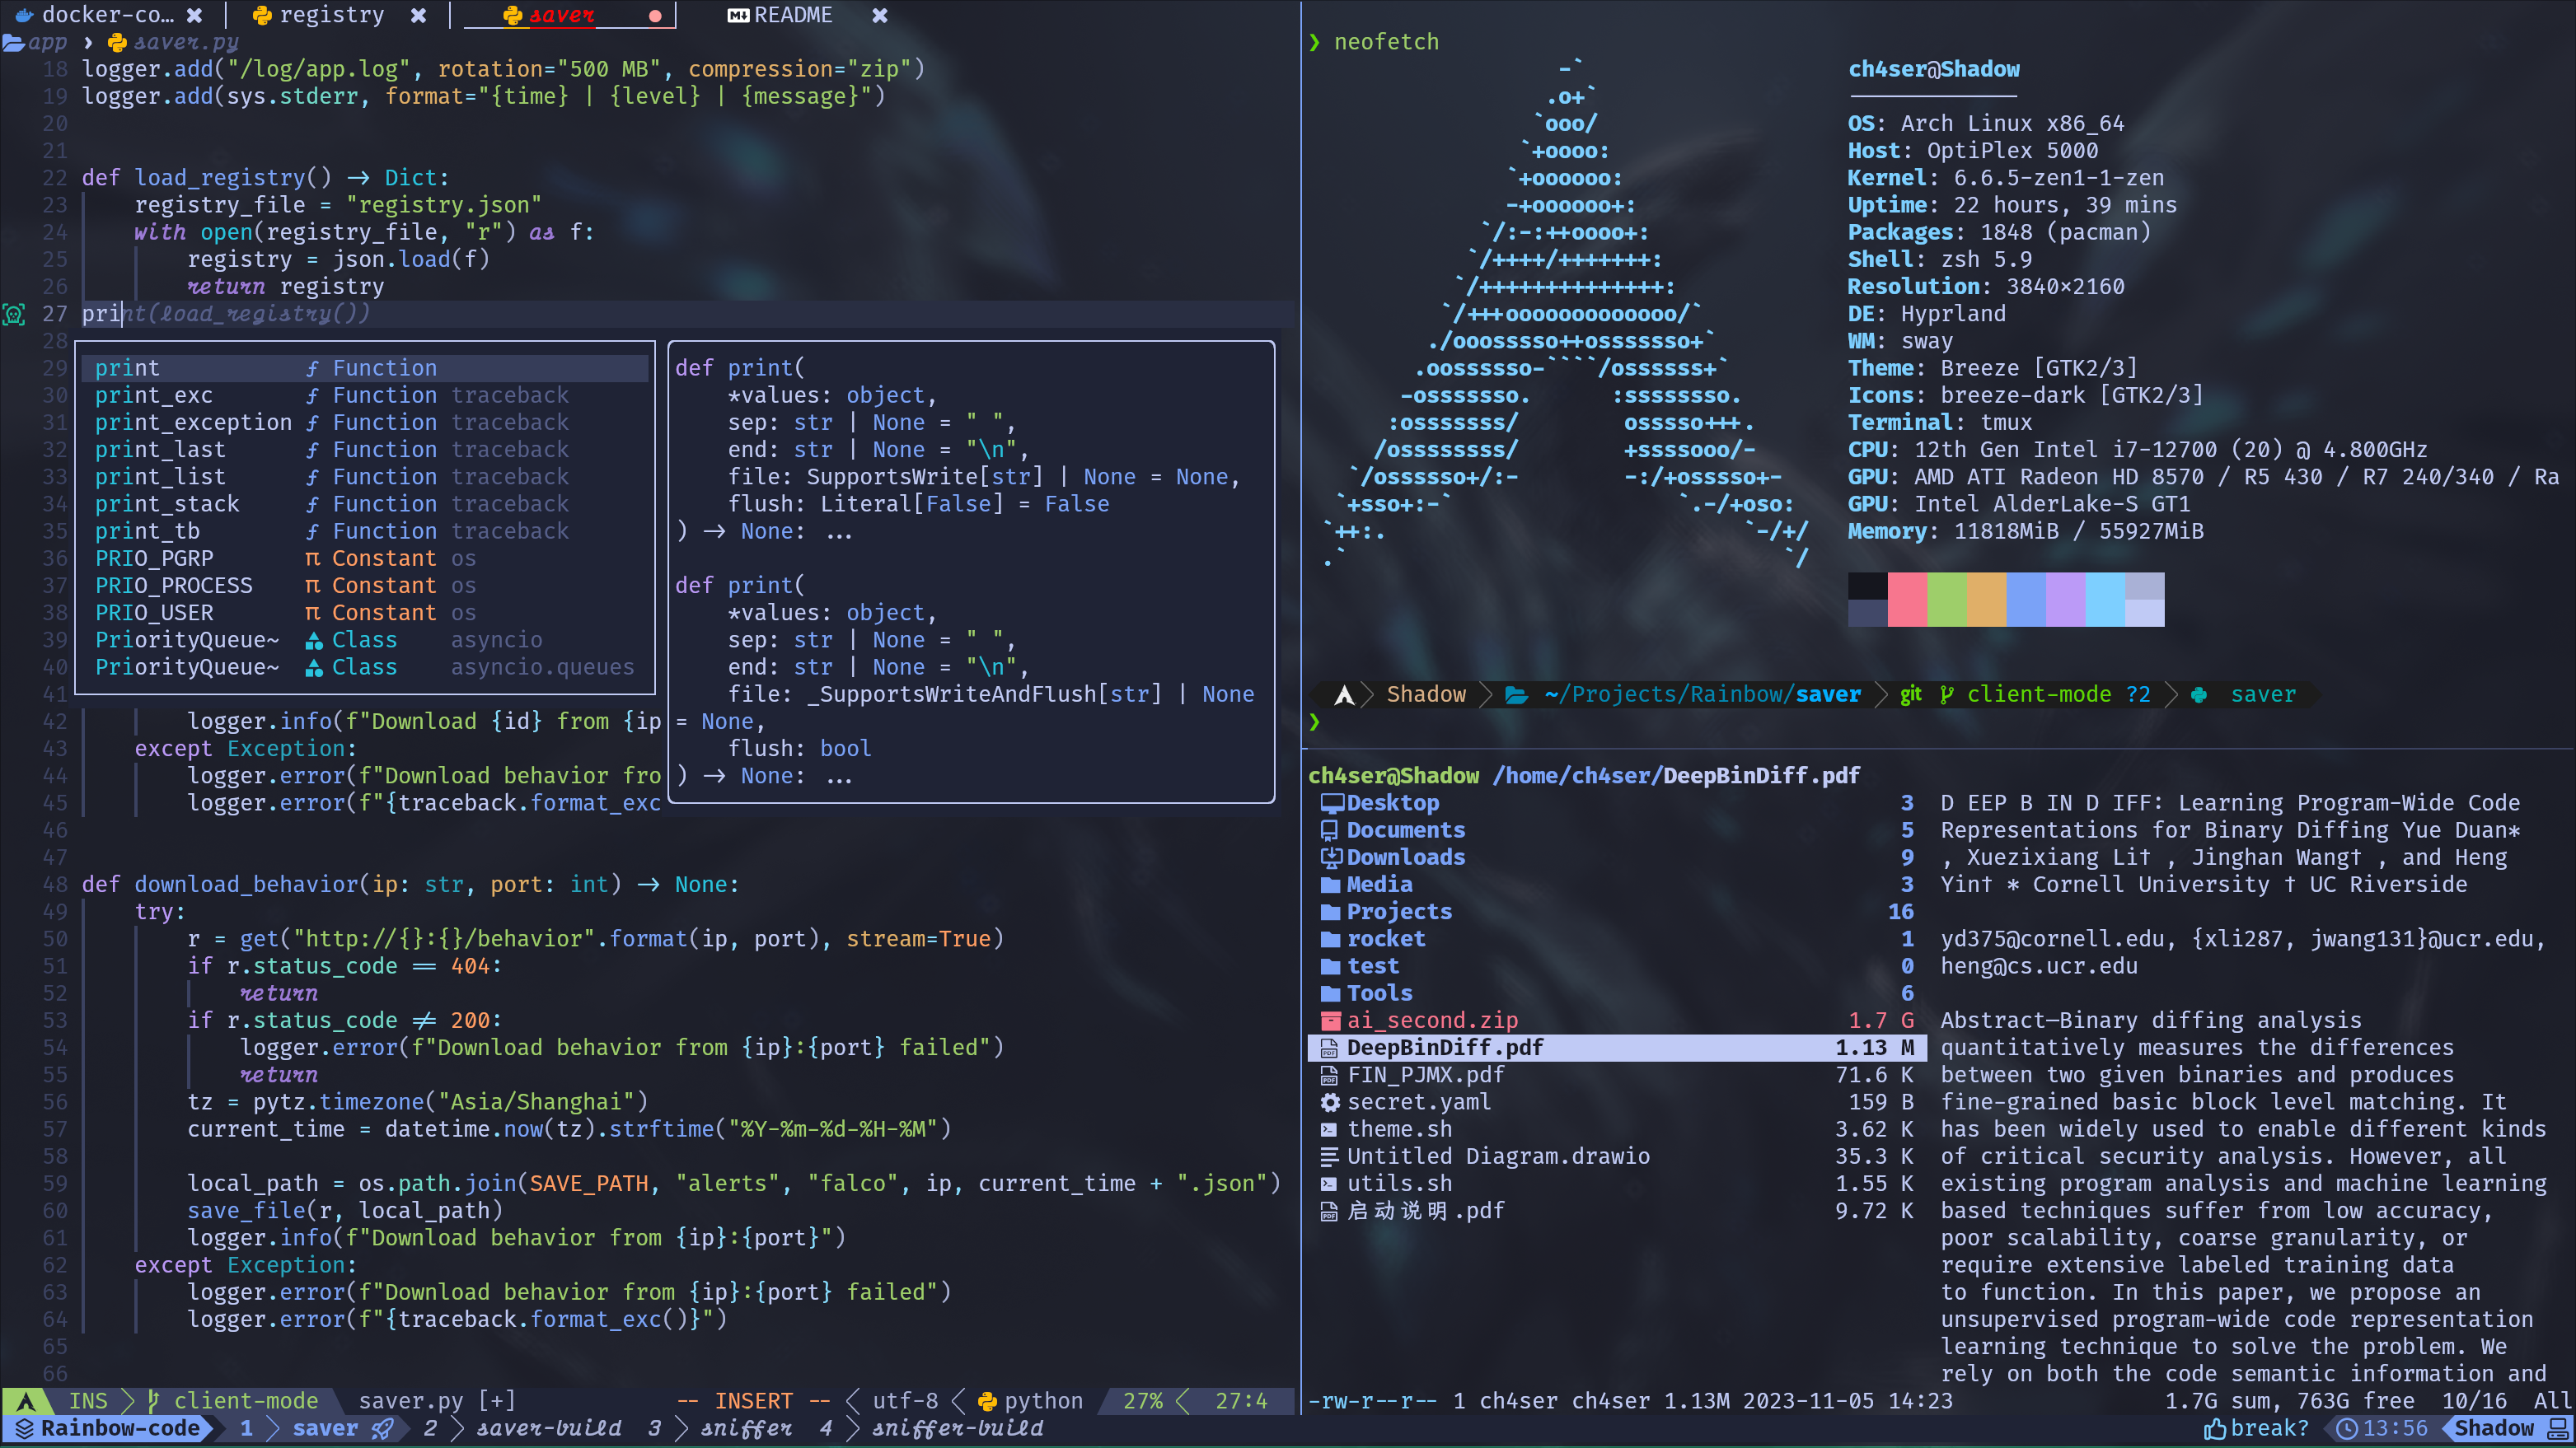Click the gear icon beside secret.yaml

click(x=1330, y=1101)
